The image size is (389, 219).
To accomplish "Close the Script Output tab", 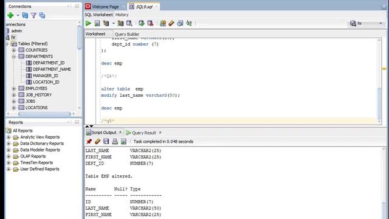I will (120, 133).
